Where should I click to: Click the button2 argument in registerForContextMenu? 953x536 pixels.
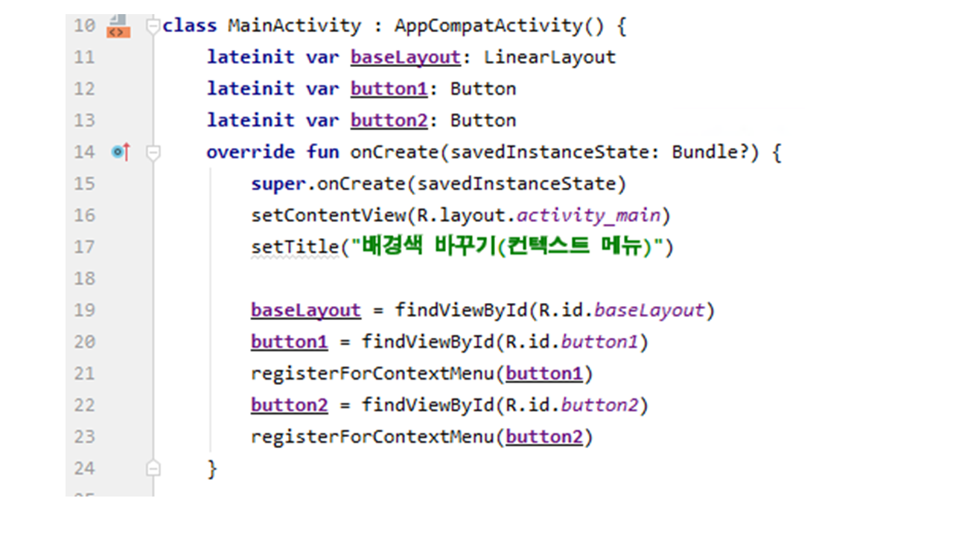coord(544,436)
